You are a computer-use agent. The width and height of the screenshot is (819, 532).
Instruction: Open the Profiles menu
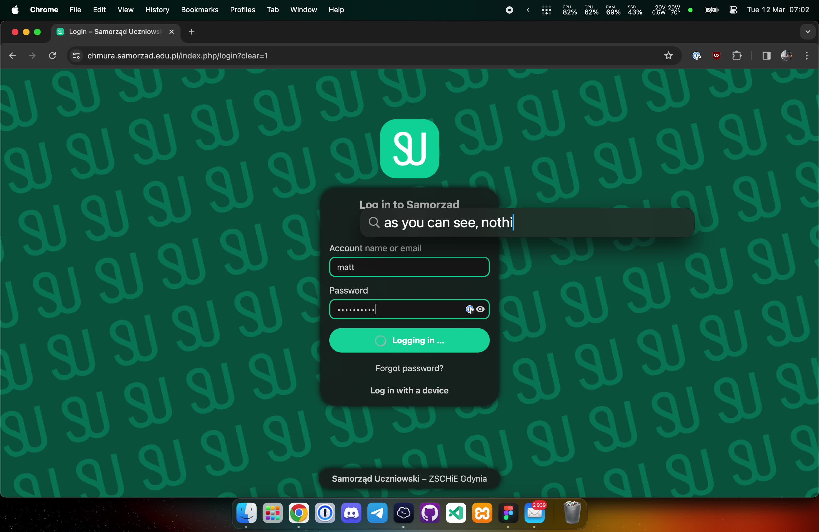[242, 10]
